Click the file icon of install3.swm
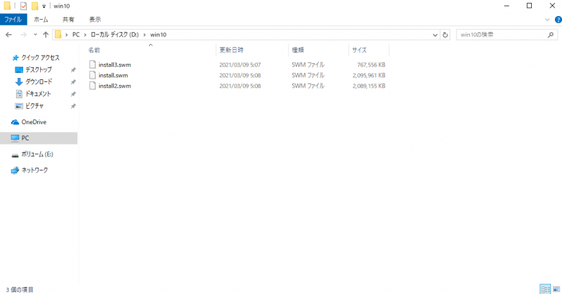The width and height of the screenshot is (562, 294). [93, 65]
